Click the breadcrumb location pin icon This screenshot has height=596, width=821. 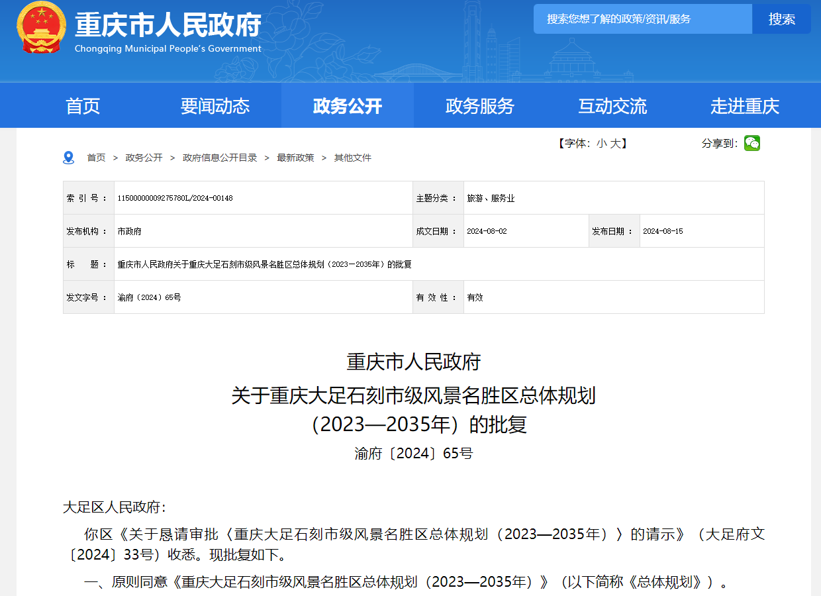[x=69, y=158]
